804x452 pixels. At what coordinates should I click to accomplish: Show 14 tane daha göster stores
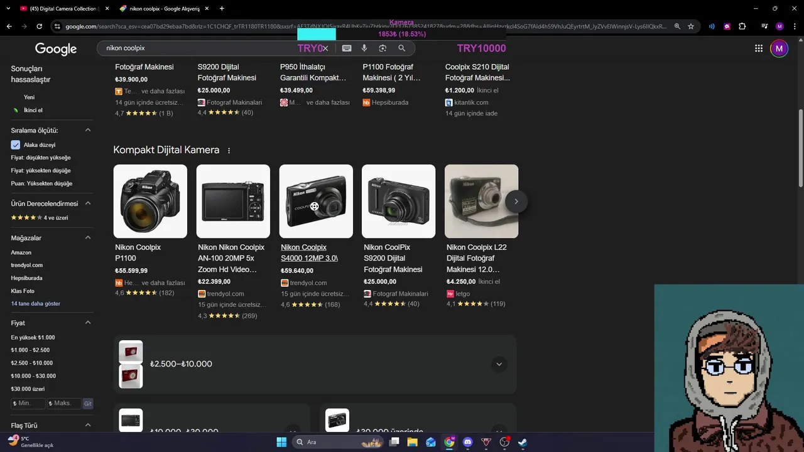(x=35, y=304)
